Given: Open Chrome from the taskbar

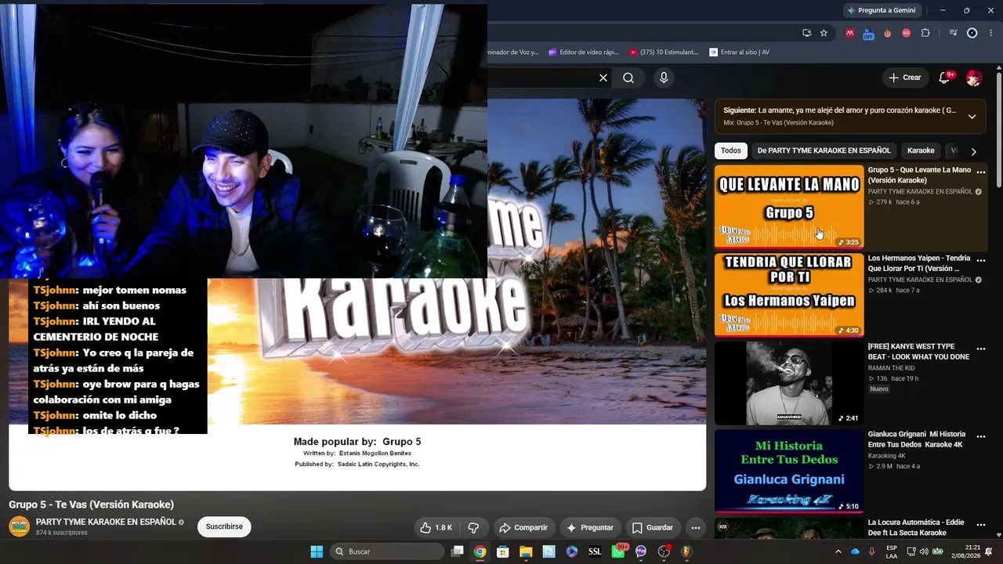Looking at the screenshot, I should [480, 551].
